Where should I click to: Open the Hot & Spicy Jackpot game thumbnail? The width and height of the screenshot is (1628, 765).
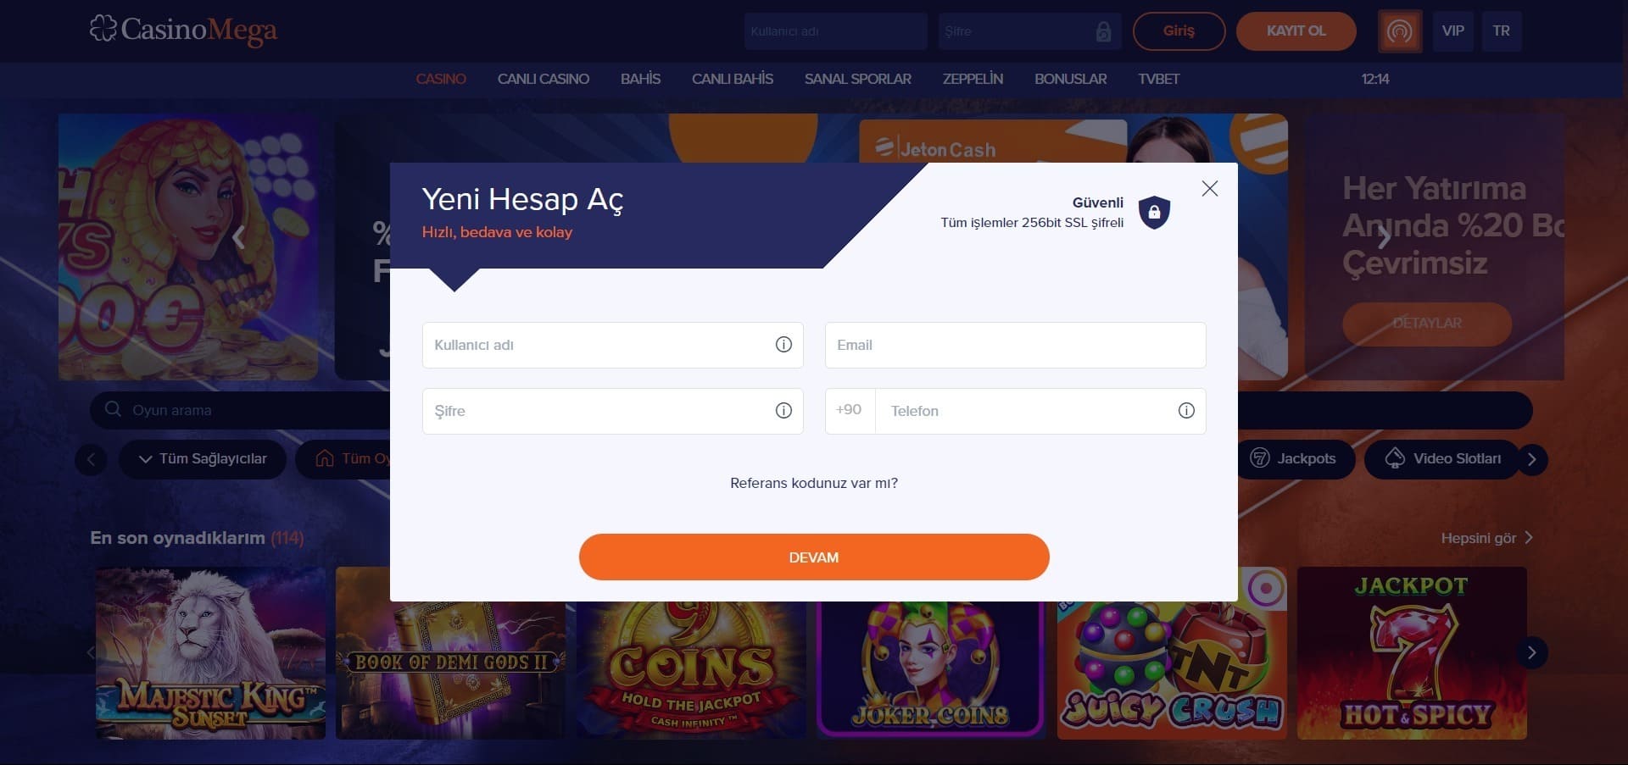coord(1412,653)
